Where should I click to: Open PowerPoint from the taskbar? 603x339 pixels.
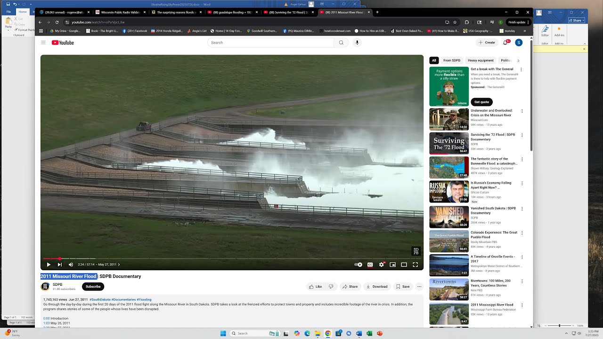pos(380,333)
